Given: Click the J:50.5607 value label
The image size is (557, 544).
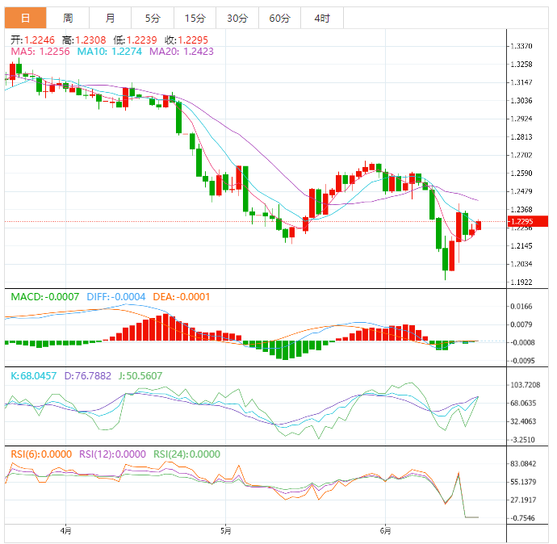Looking at the screenshot, I should tap(140, 375).
